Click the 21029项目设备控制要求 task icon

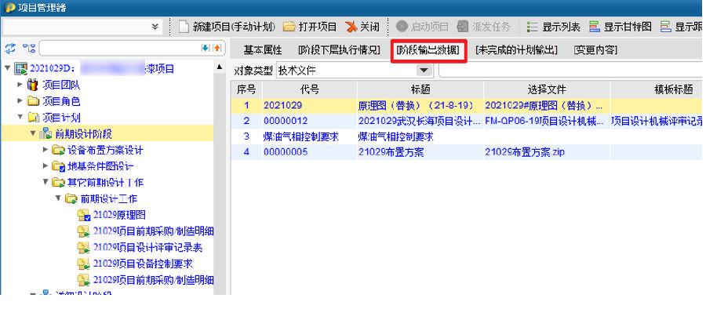(x=84, y=264)
